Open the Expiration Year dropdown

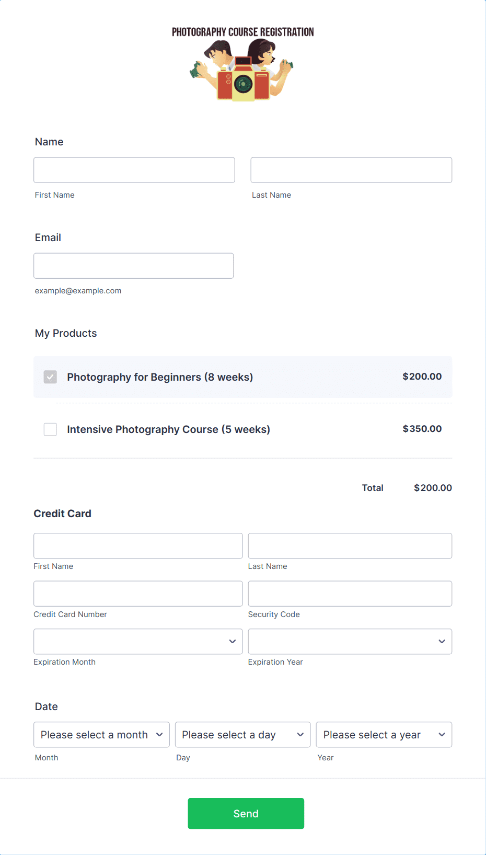[350, 641]
